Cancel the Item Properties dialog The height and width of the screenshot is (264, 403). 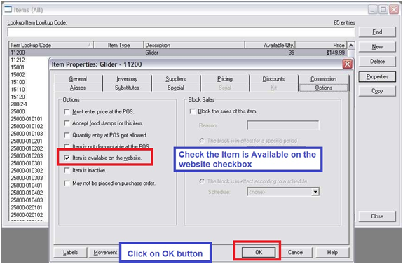pos(296,252)
